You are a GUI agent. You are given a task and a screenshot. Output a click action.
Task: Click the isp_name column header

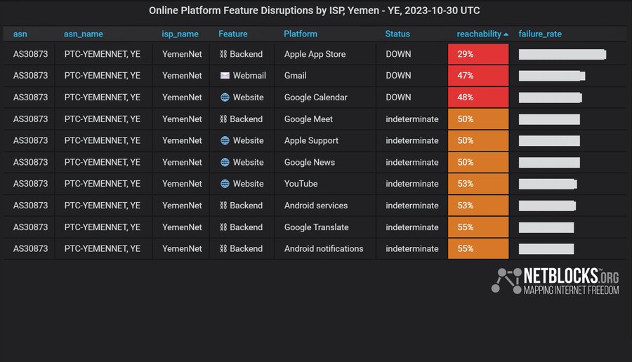click(x=180, y=34)
